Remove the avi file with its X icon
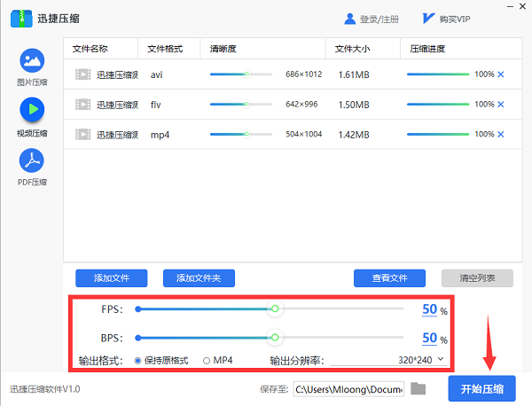The height and width of the screenshot is (406, 532). pos(501,74)
